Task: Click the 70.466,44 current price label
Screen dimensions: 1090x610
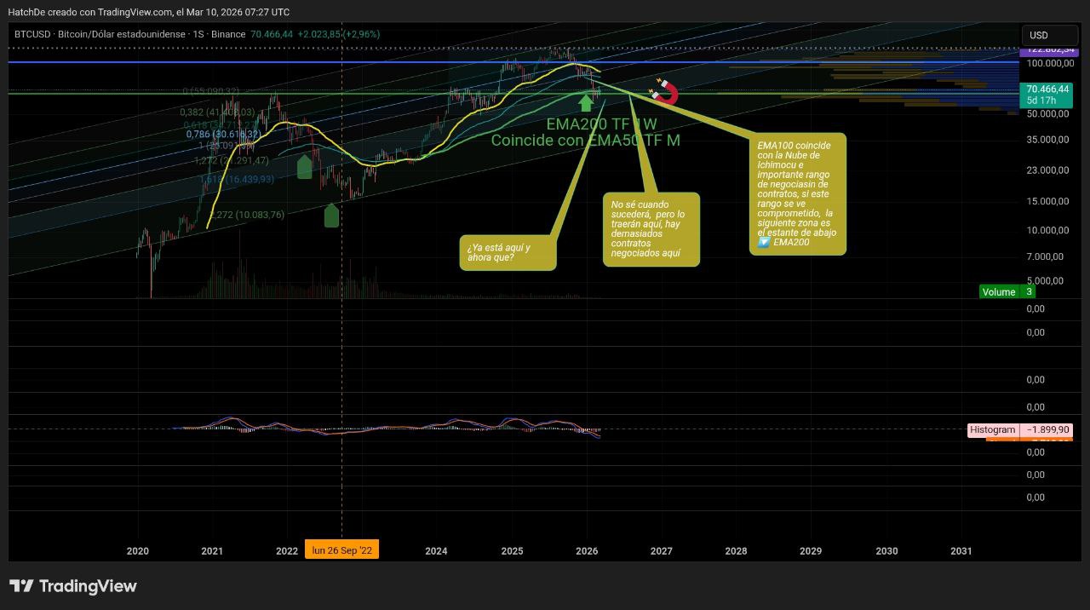Action: 1047,89
